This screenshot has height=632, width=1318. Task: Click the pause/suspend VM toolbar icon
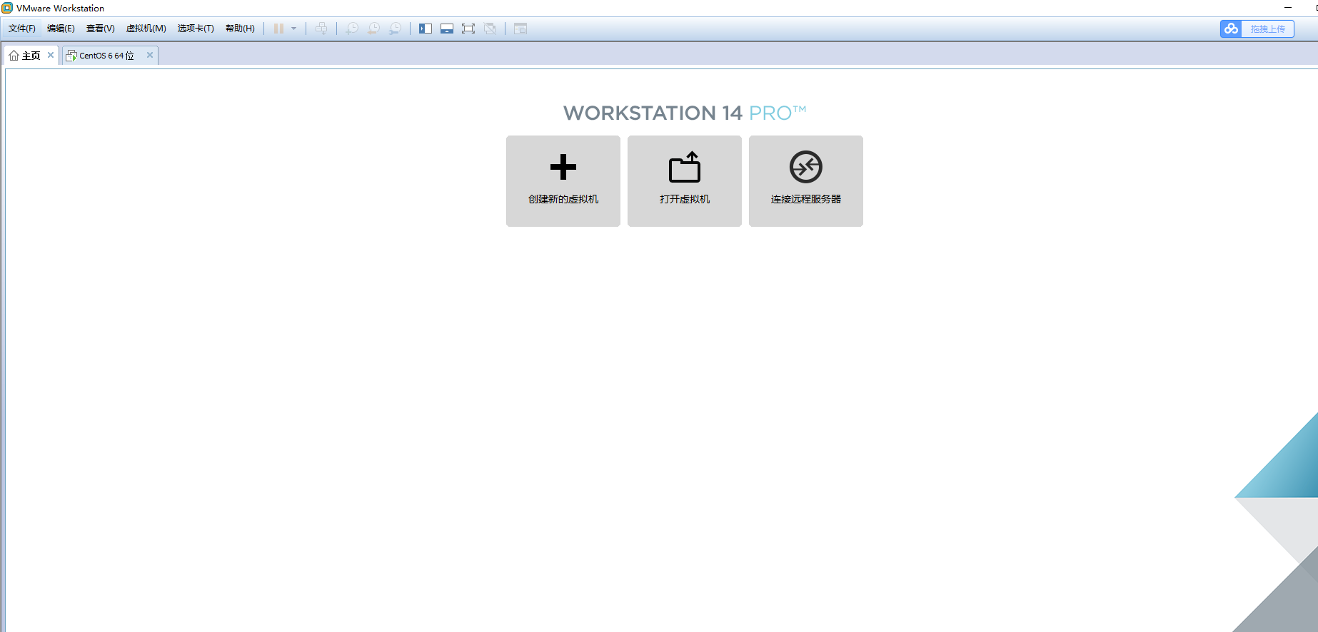278,29
